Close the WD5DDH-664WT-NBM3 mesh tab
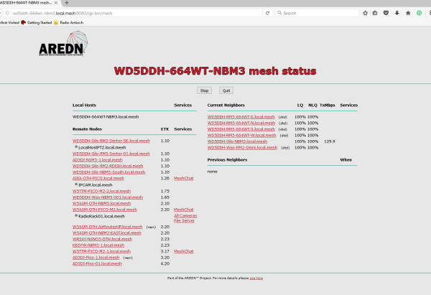The width and height of the screenshot is (431, 295). [x=56, y=3]
